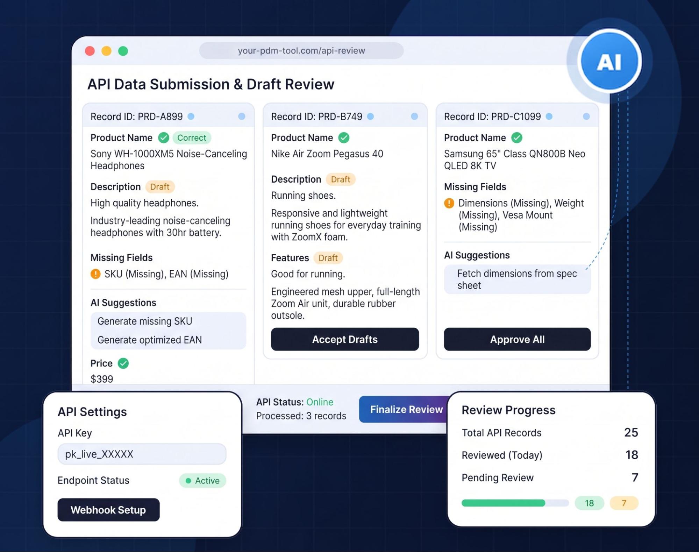Click the green Review Progress bar

pos(503,503)
